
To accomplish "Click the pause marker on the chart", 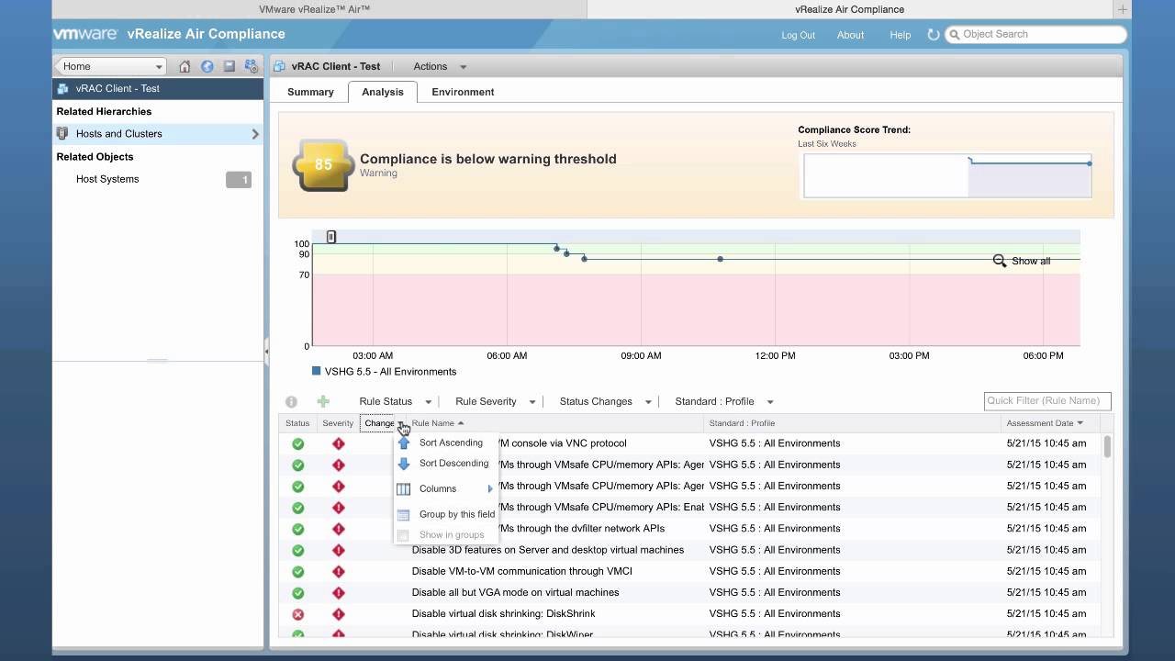I will pos(331,237).
